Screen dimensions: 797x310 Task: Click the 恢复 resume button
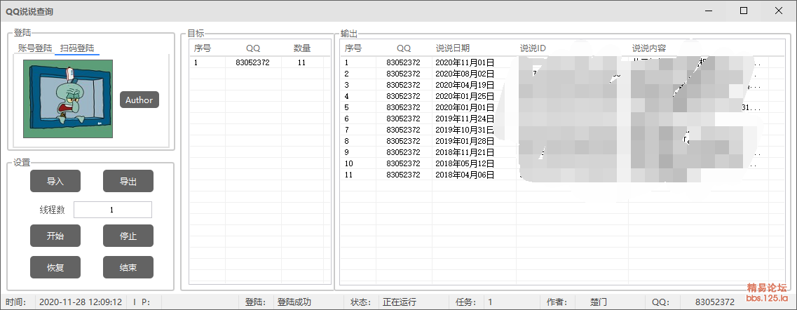55,267
